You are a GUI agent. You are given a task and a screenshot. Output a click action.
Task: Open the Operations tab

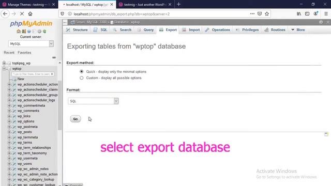[x=217, y=30]
